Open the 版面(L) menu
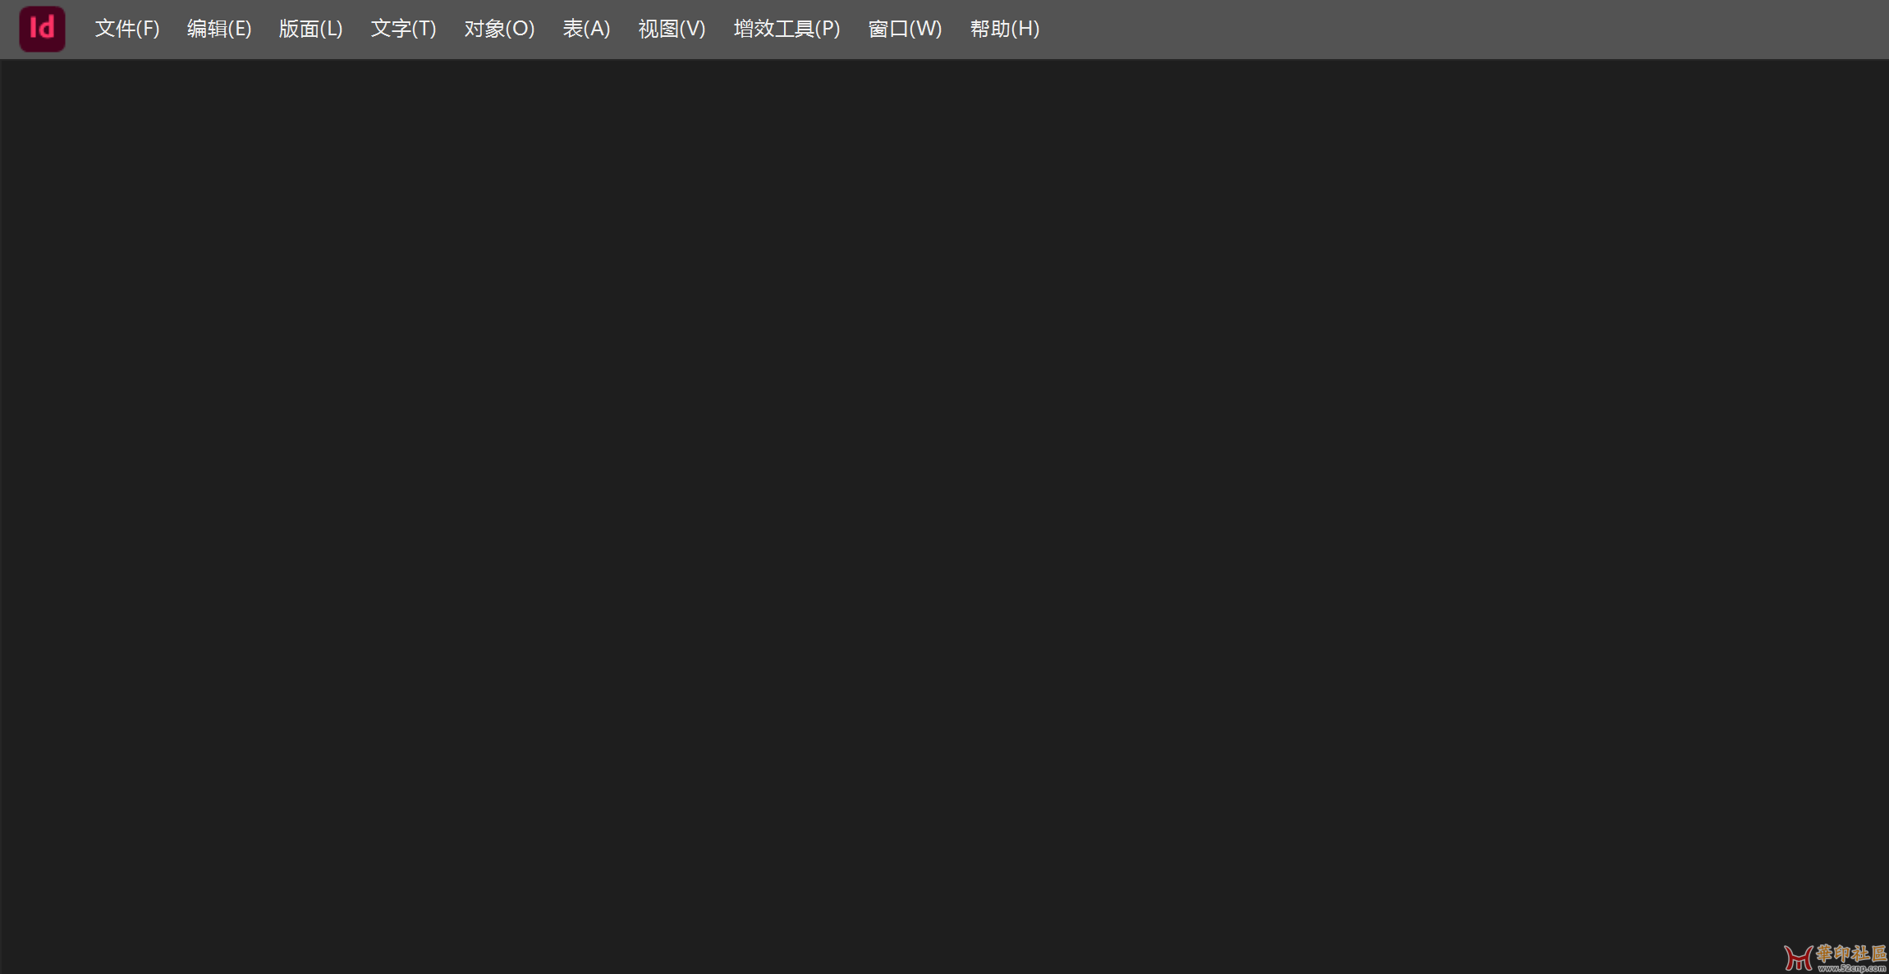The height and width of the screenshot is (974, 1889). pos(310,29)
